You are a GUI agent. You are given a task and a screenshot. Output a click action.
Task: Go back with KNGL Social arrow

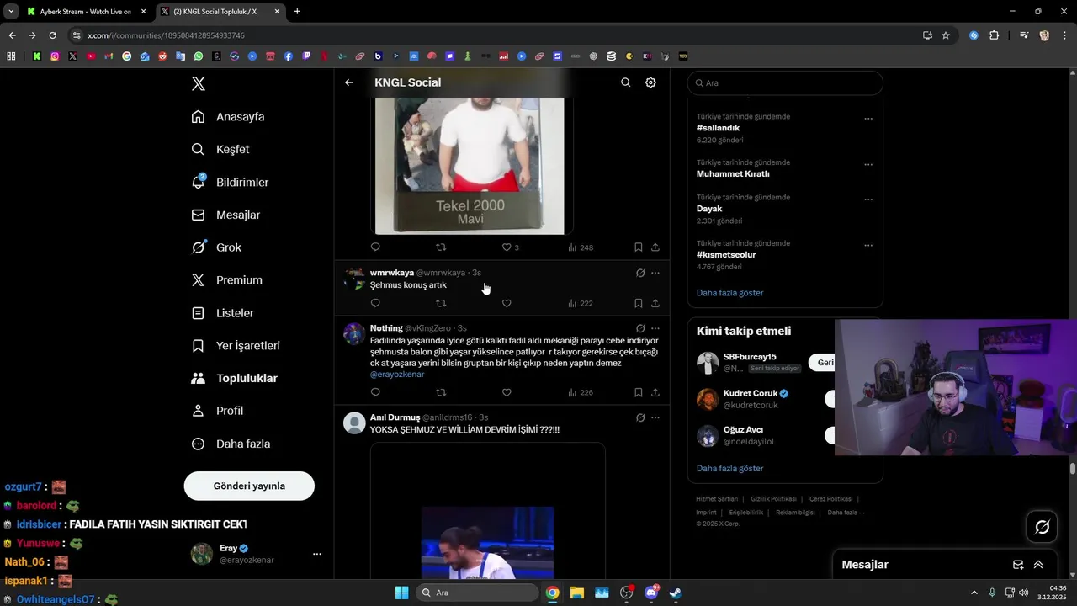(x=349, y=82)
